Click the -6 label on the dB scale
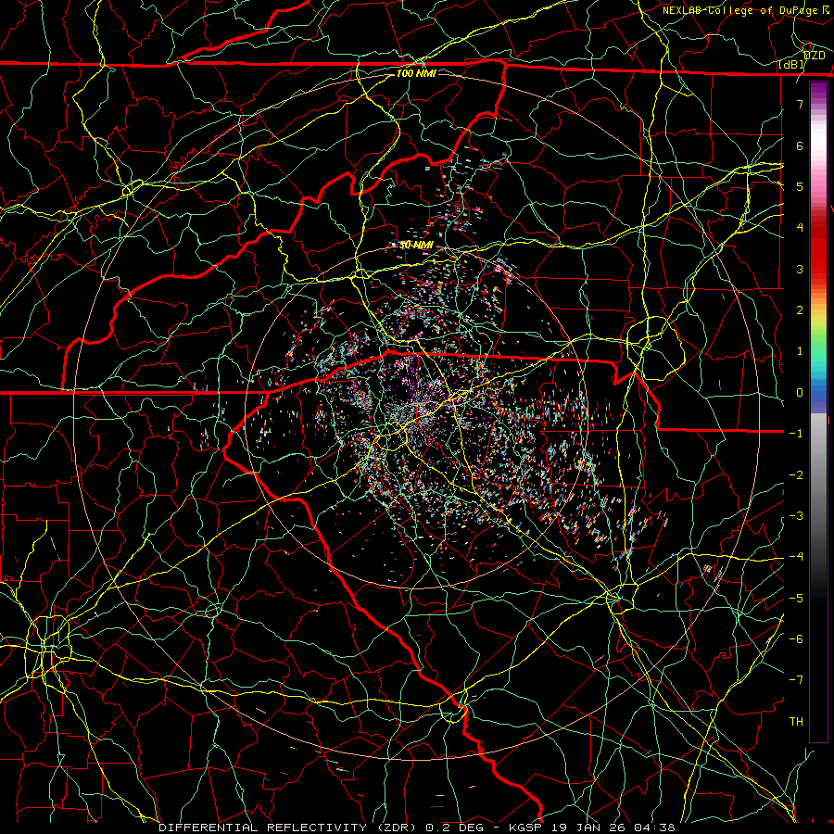 tap(796, 639)
